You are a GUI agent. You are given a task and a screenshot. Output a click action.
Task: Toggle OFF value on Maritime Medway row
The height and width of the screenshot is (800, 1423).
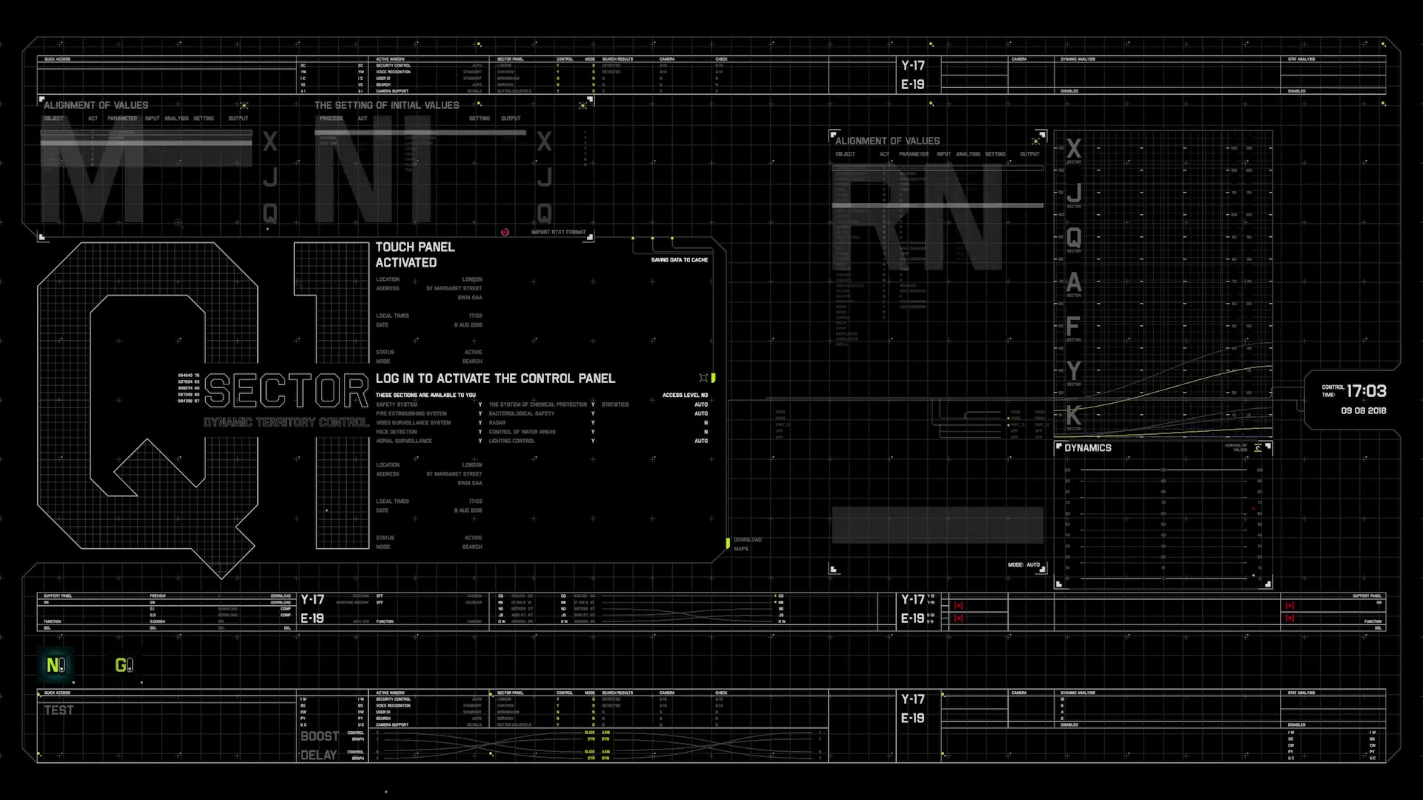379,602
